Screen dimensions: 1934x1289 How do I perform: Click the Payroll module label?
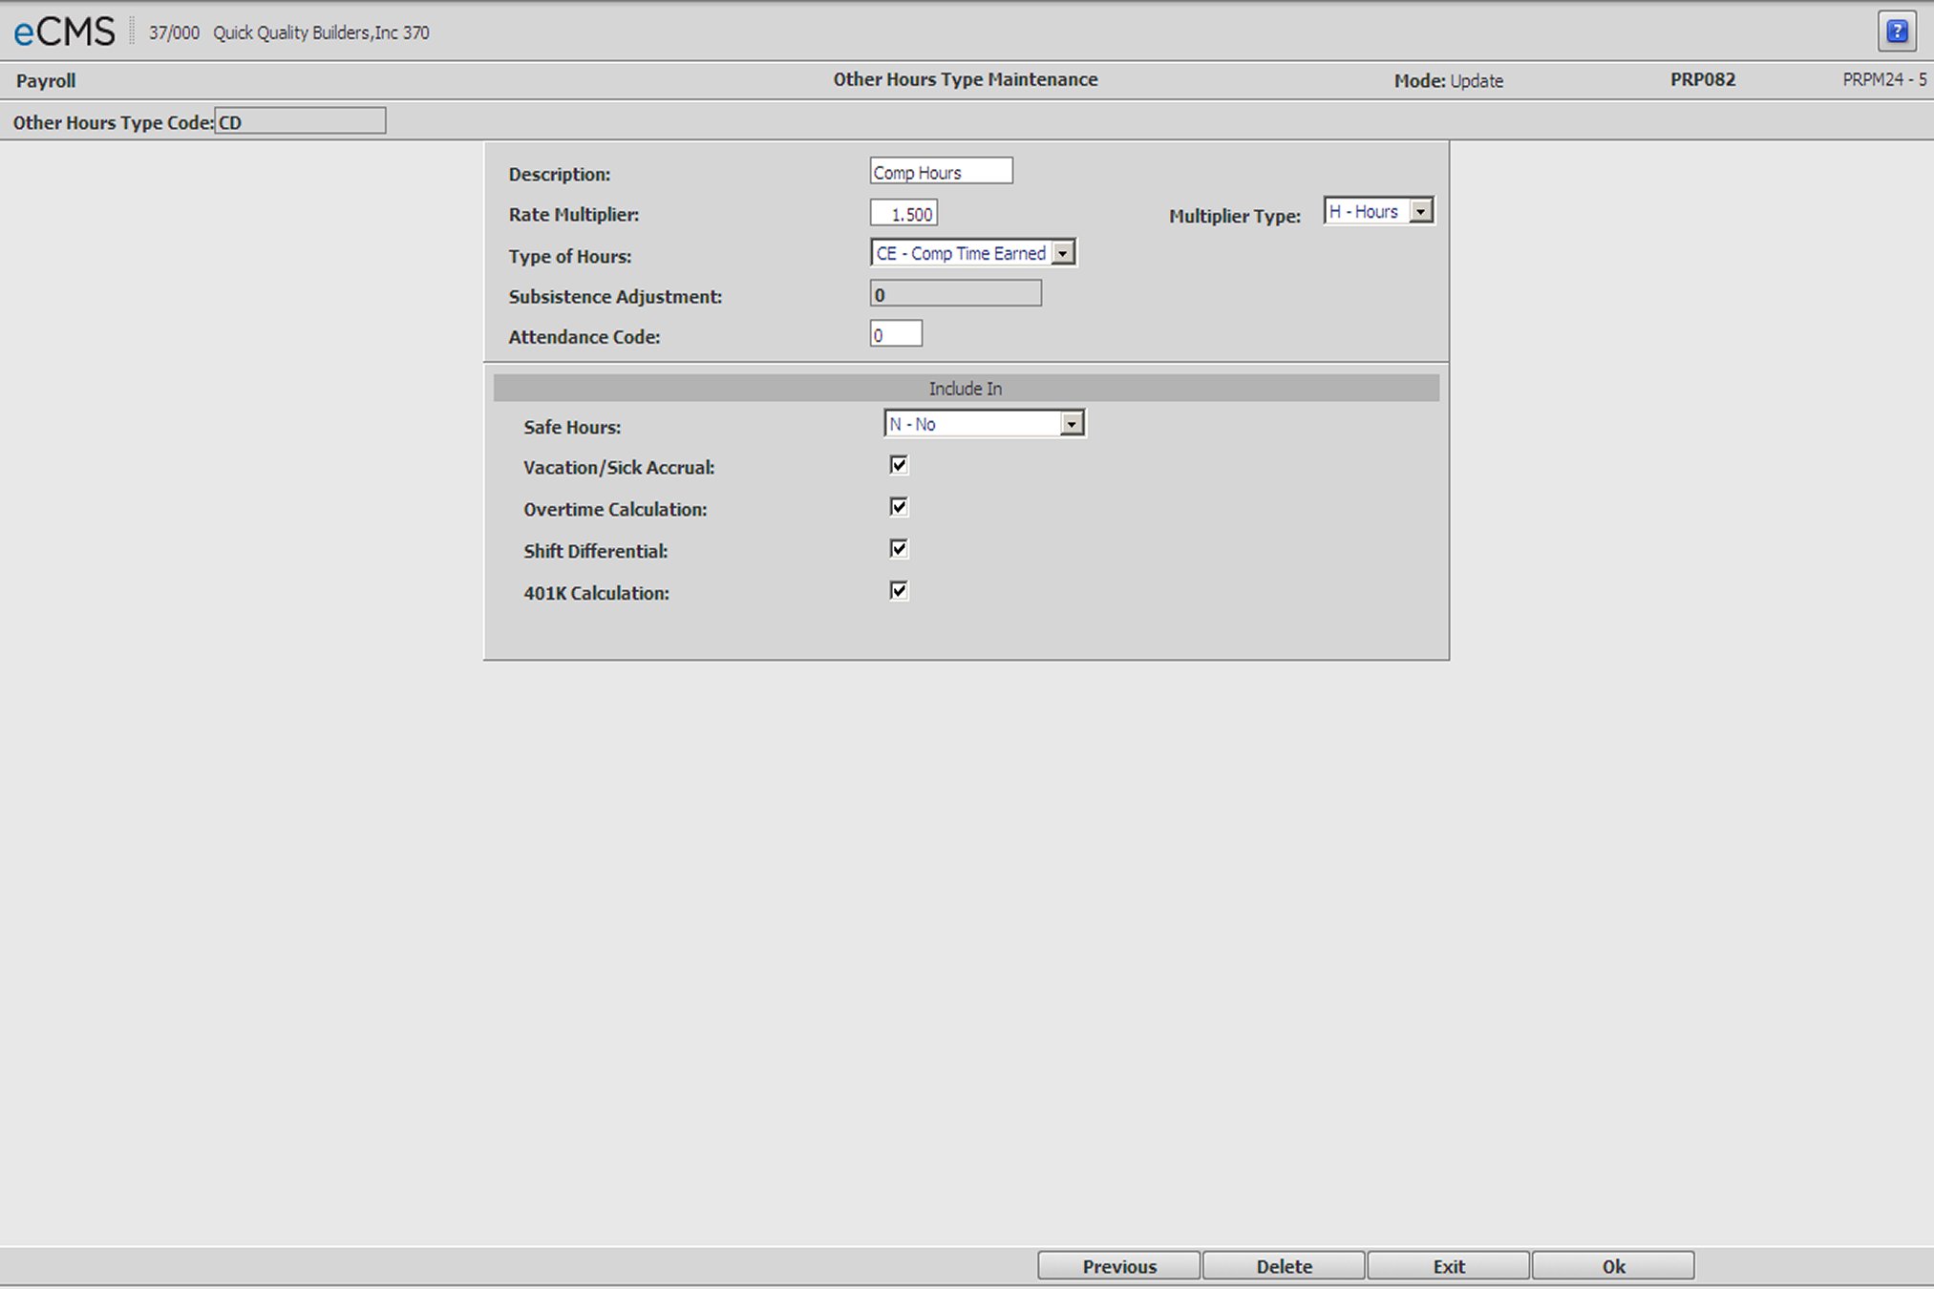tap(46, 81)
